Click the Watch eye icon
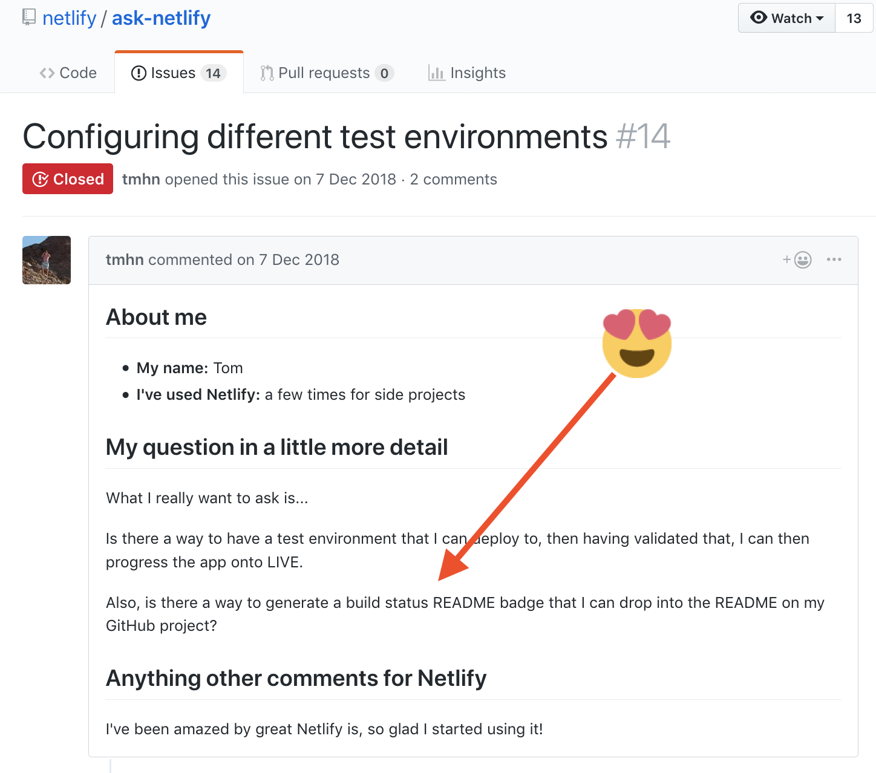Viewport: 876px width, 773px height. click(x=758, y=18)
